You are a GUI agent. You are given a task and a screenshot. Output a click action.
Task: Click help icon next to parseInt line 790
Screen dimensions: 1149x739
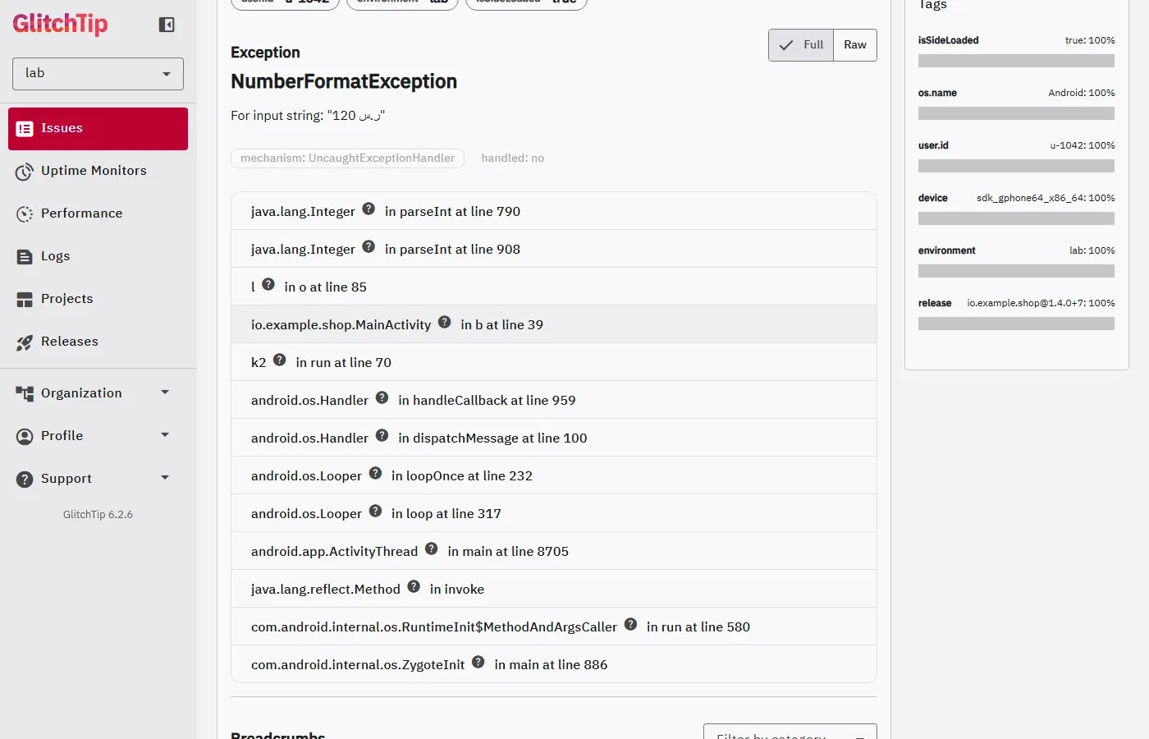pos(369,209)
